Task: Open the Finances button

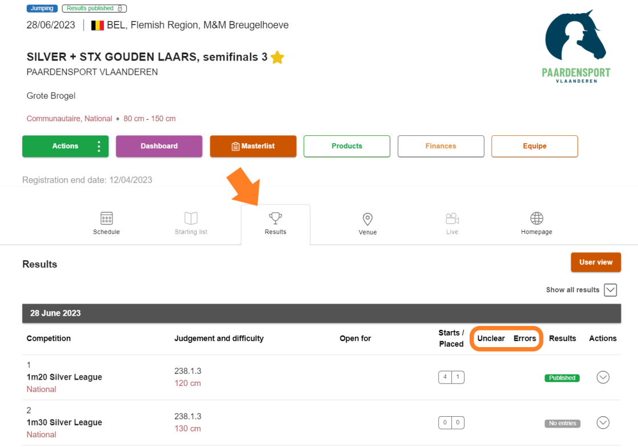Action: 441,146
